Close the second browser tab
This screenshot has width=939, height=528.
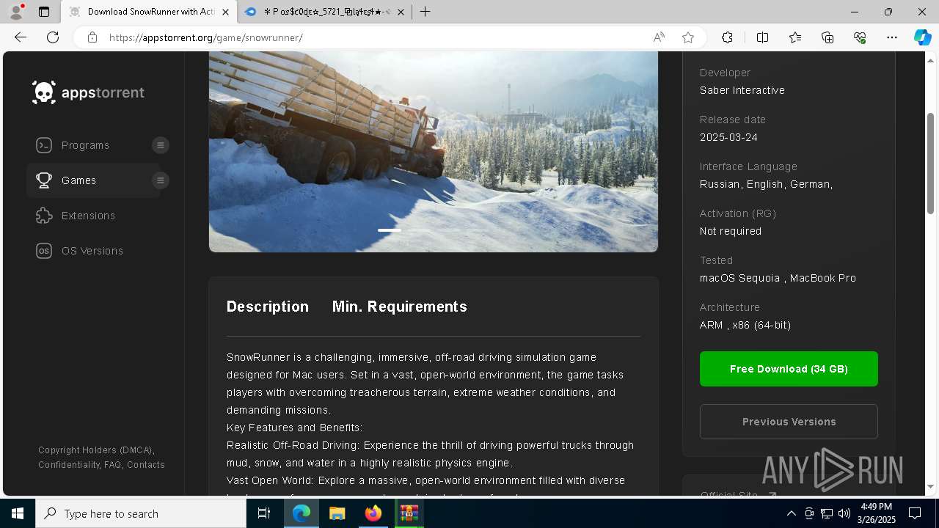click(x=401, y=12)
